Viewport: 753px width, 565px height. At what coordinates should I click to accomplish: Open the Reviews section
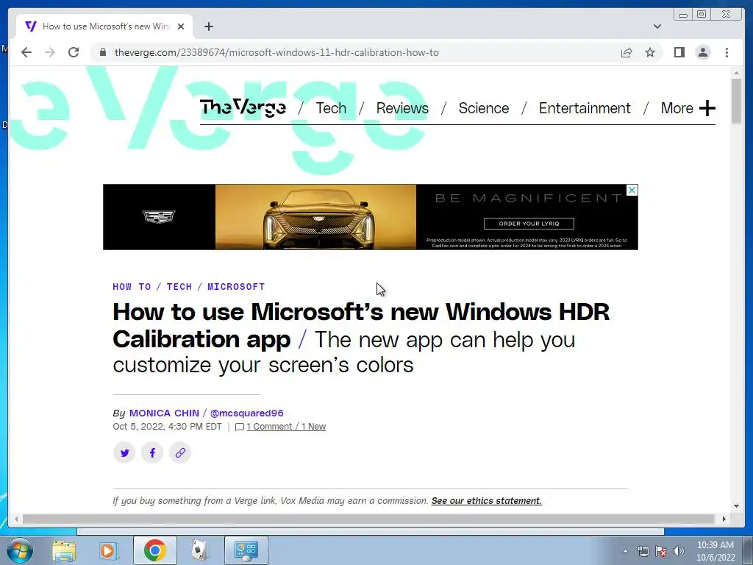pos(402,108)
